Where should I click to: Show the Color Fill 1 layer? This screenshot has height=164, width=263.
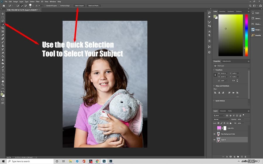pyautogui.click(x=214, y=128)
